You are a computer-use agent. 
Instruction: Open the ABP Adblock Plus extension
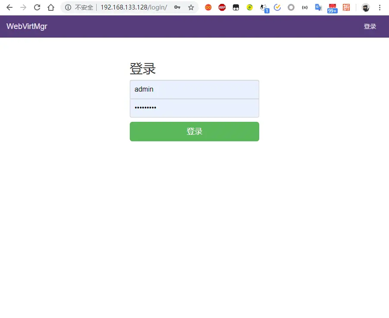222,7
